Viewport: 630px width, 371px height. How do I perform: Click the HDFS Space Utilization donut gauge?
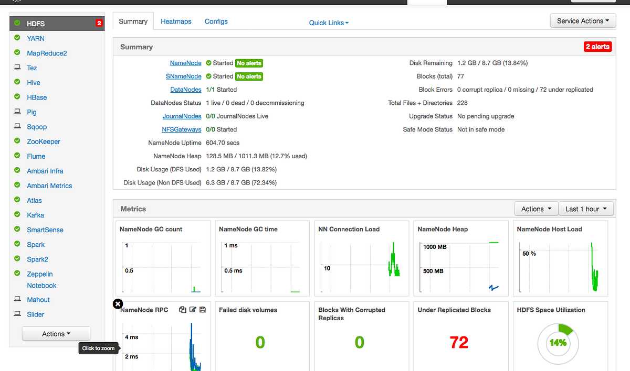click(558, 343)
